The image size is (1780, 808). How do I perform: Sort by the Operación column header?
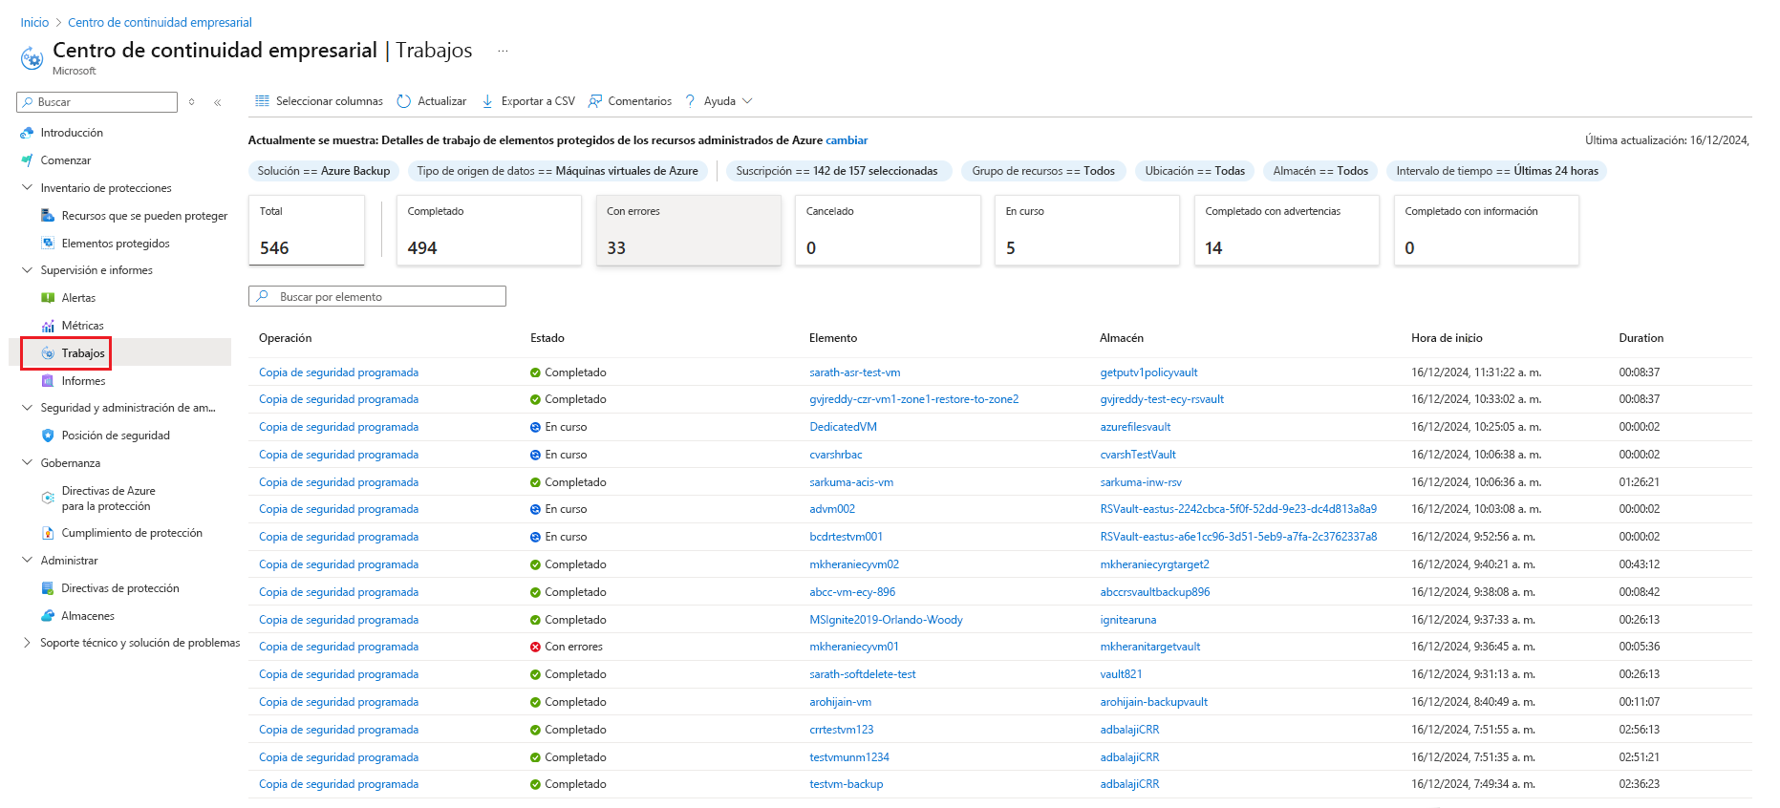[285, 338]
